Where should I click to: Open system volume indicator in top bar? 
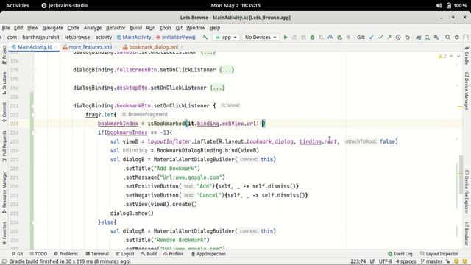tap(439, 5)
